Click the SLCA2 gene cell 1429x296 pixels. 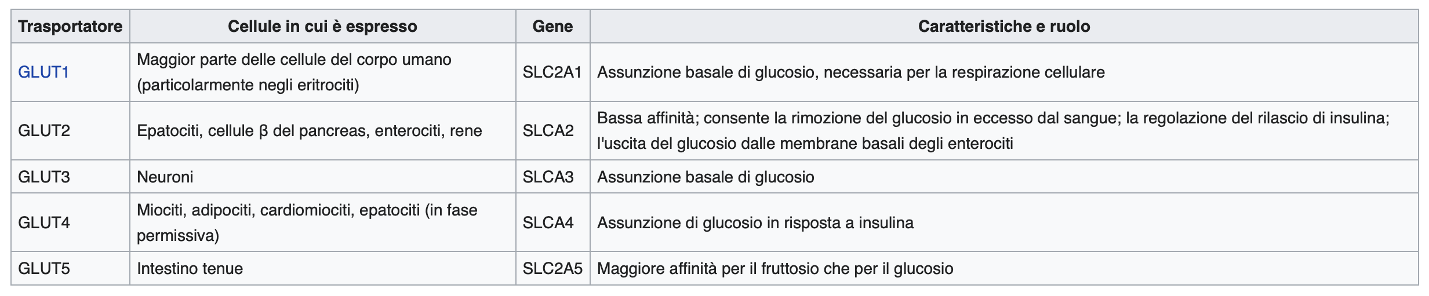548,131
